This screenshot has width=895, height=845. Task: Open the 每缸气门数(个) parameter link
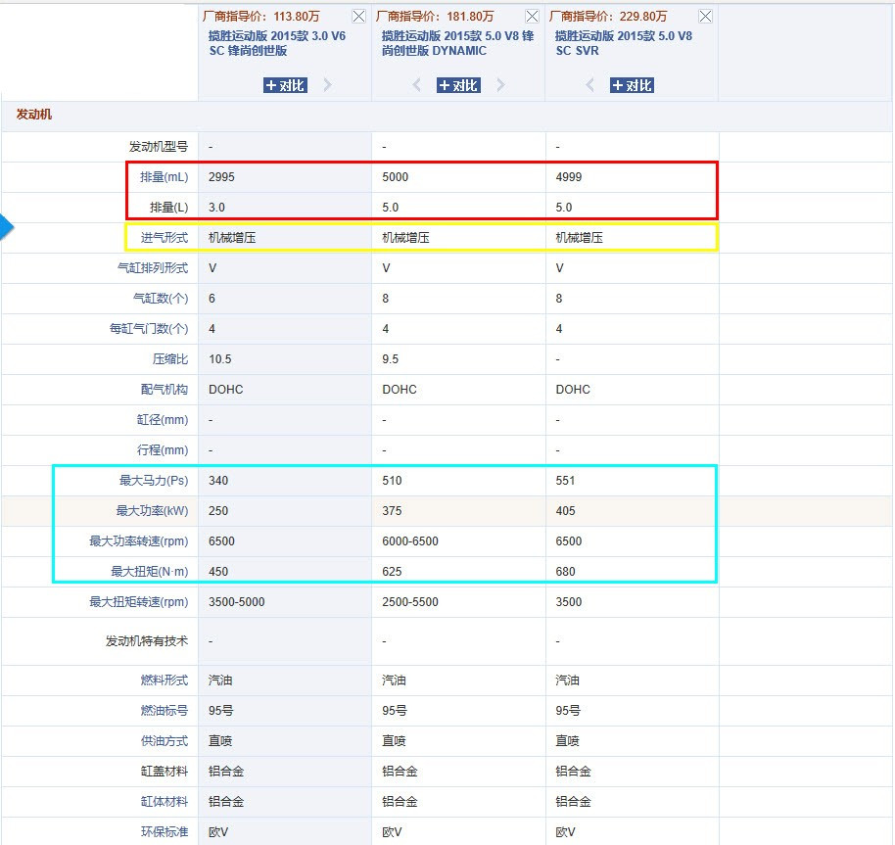(149, 329)
